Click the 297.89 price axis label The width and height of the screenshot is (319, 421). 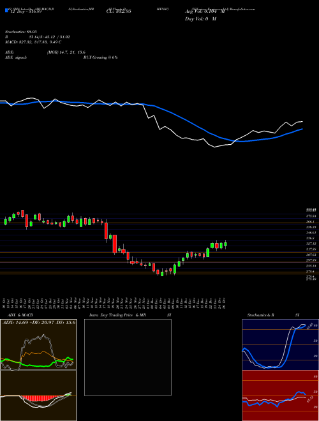[311, 260]
